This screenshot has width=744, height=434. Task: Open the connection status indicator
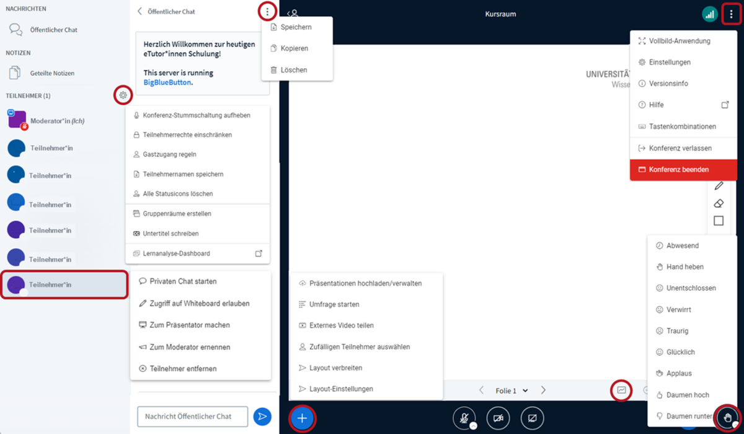[x=710, y=13]
